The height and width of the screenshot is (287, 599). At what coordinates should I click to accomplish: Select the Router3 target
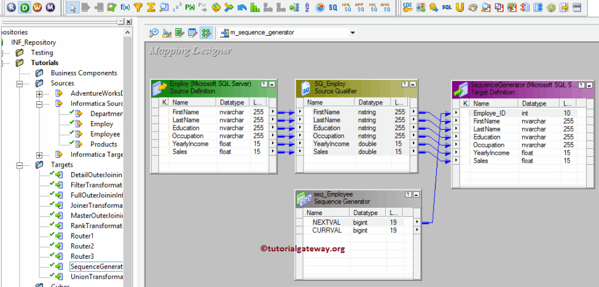click(x=82, y=256)
